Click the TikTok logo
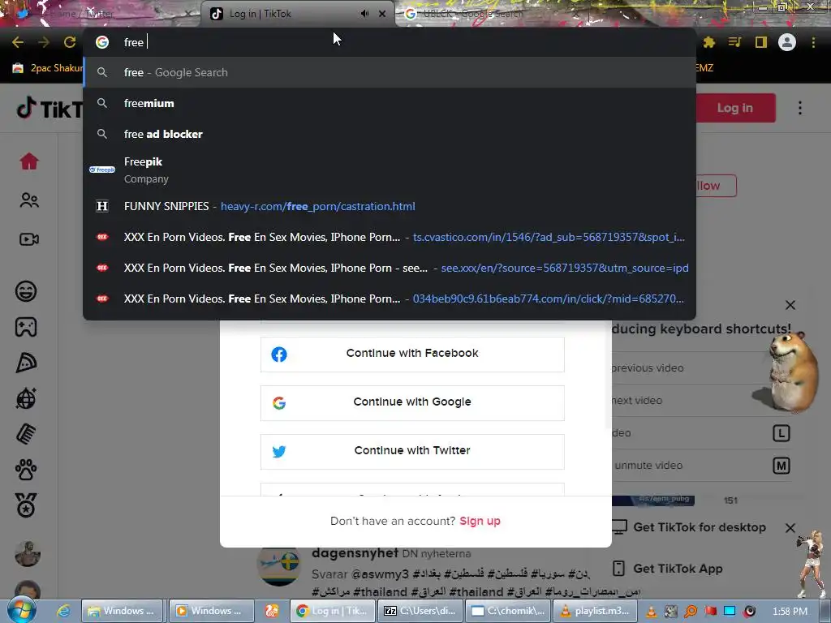Viewport: 831px width, 623px height. pyautogui.click(x=50, y=108)
